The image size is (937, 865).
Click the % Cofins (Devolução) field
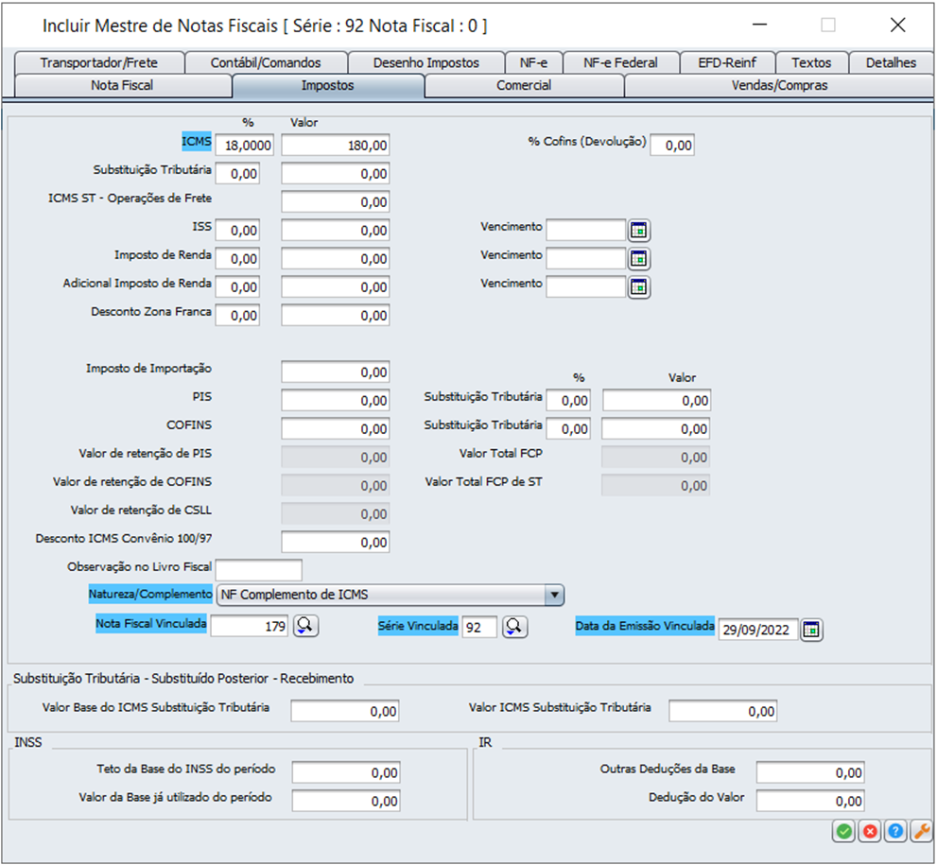673,146
